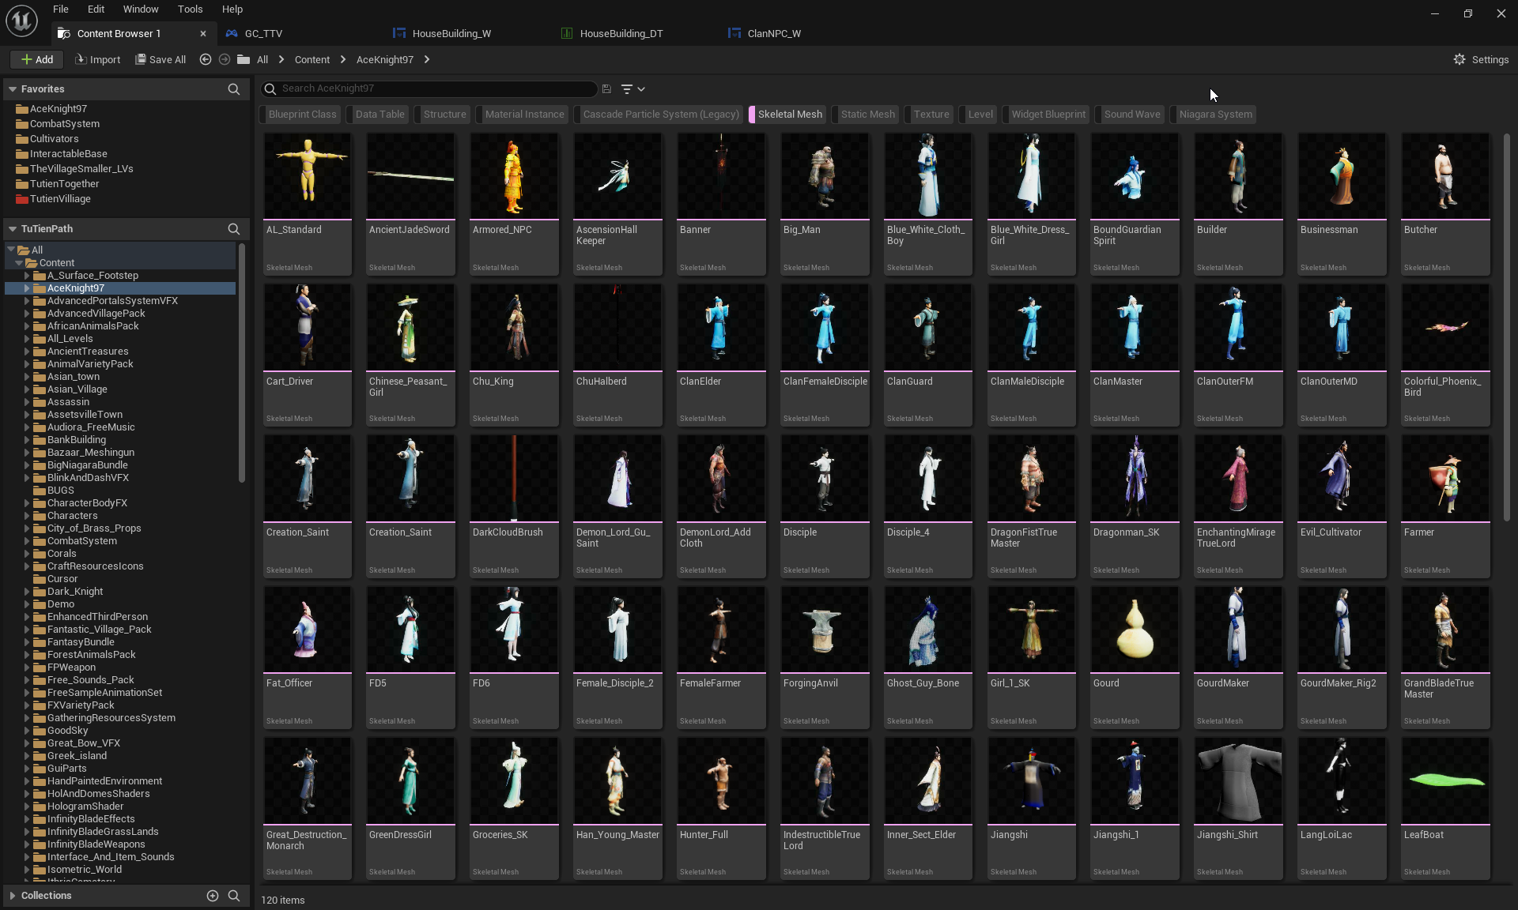Viewport: 1518px width, 910px height.
Task: Select the Dragonman_SK skeletal mesh thumbnail
Action: [1134, 479]
